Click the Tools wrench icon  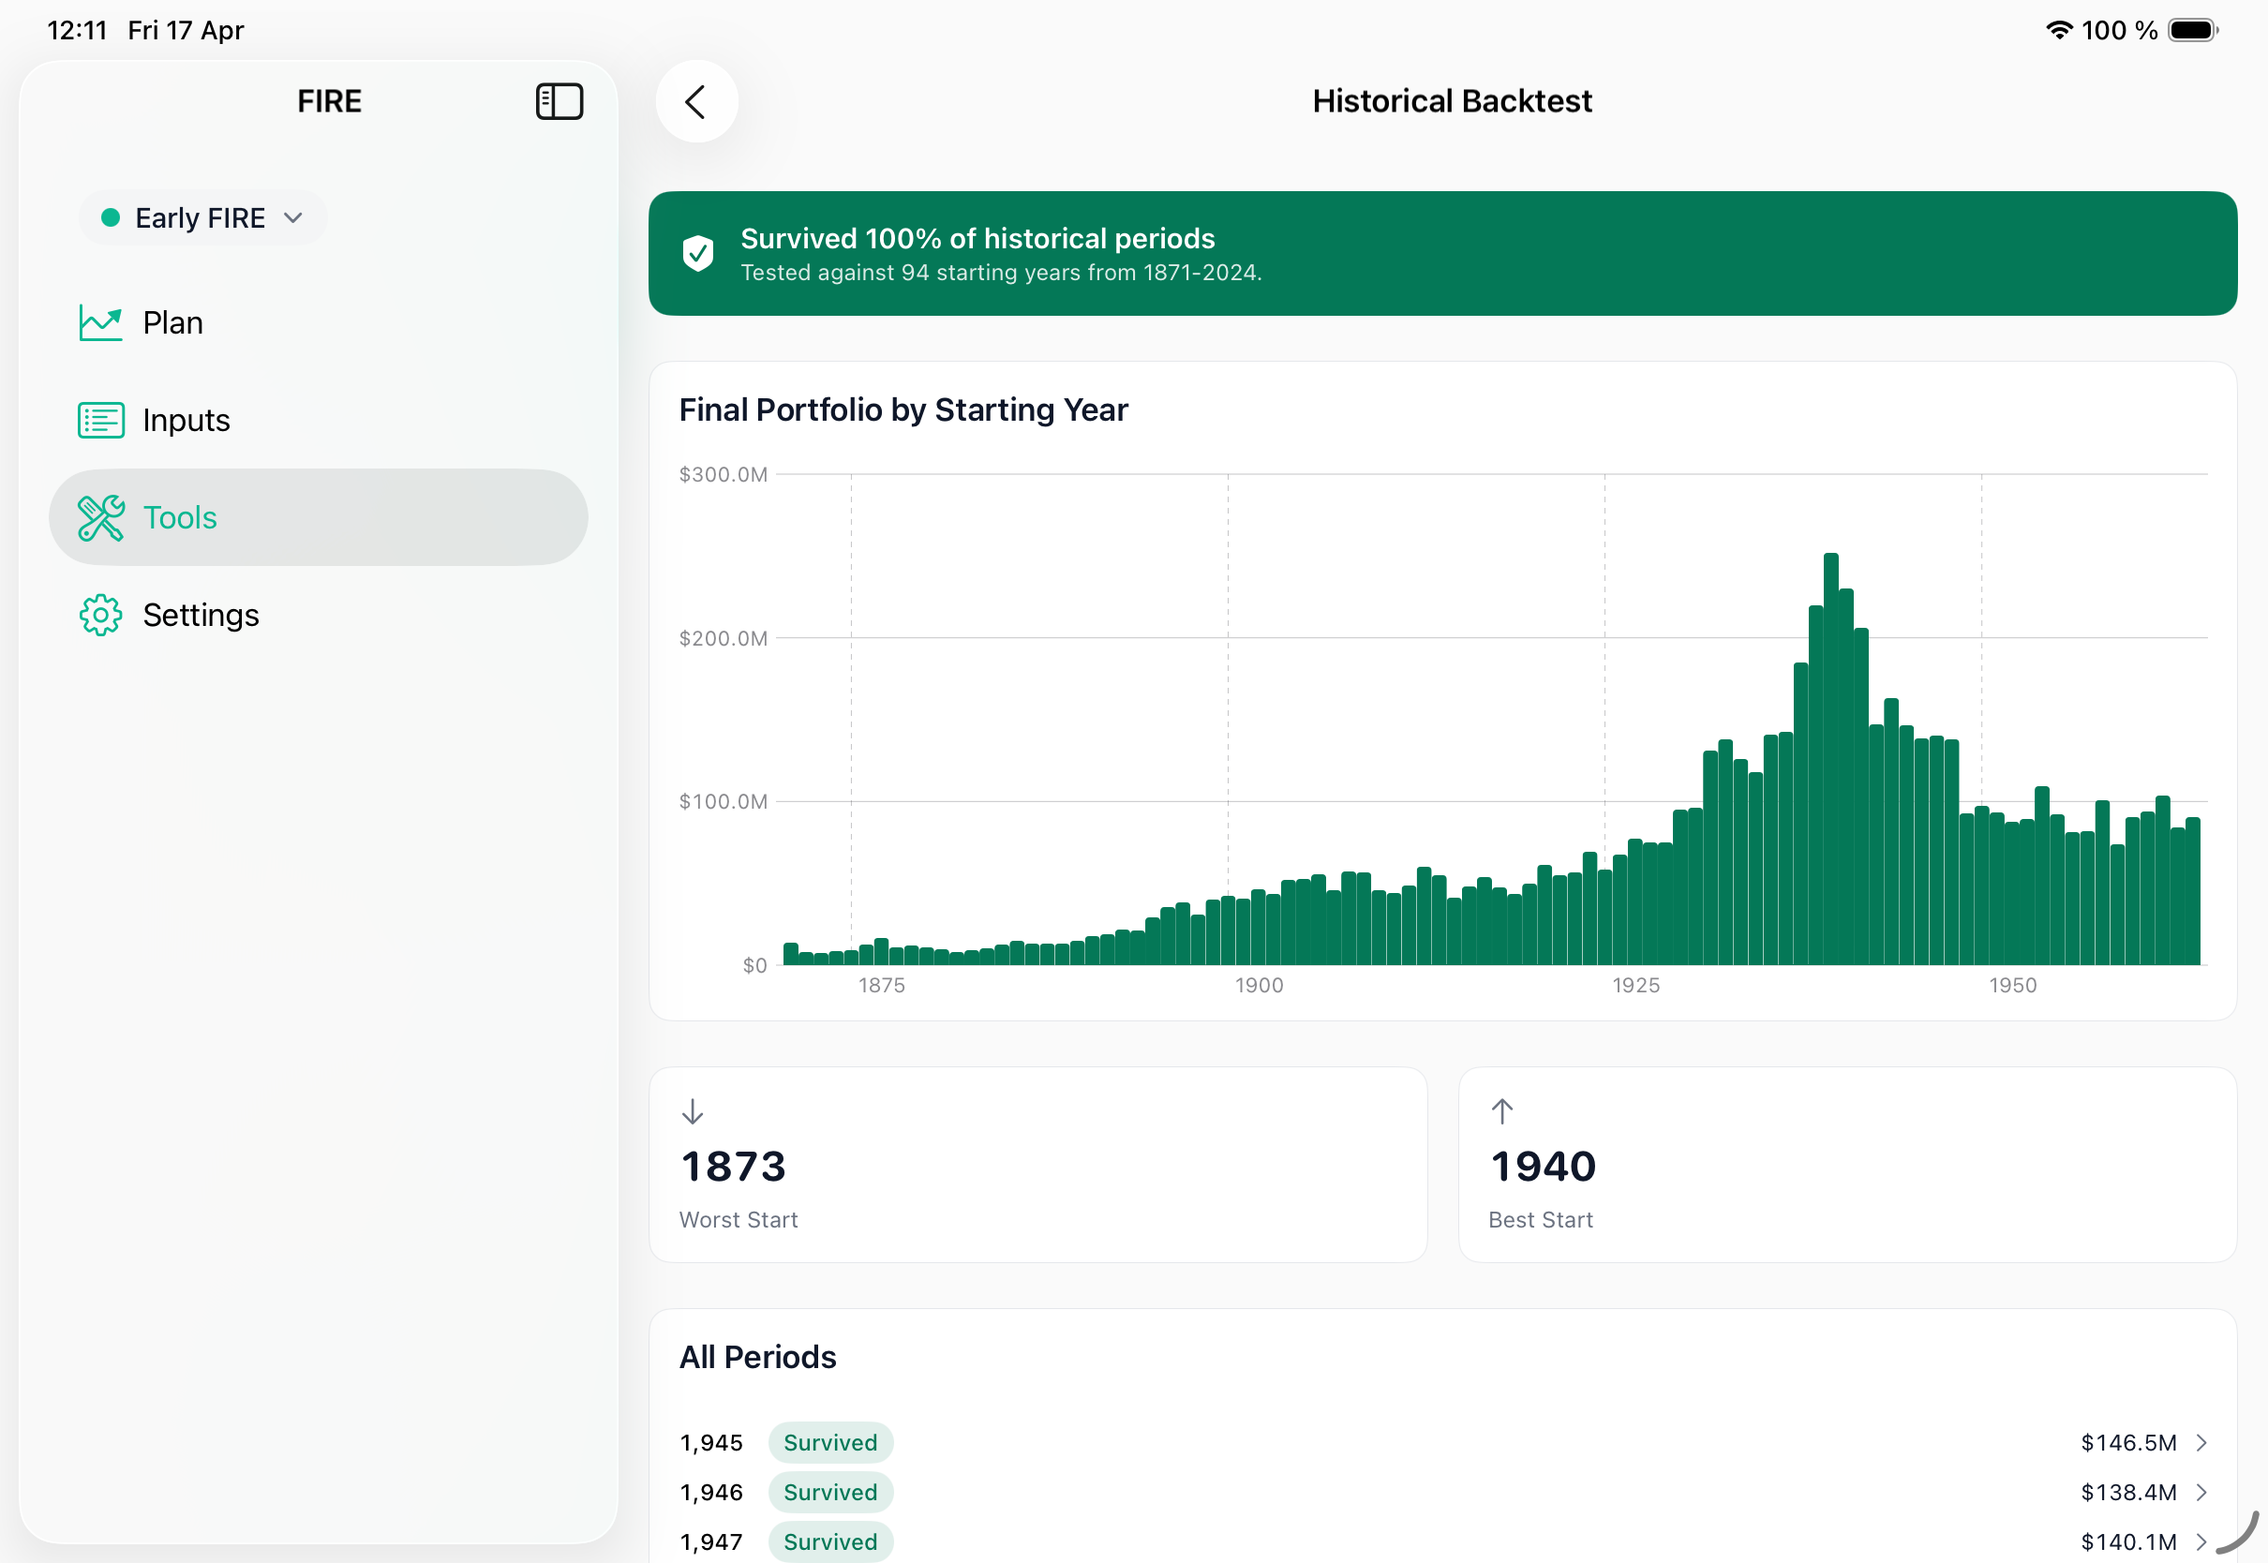100,517
